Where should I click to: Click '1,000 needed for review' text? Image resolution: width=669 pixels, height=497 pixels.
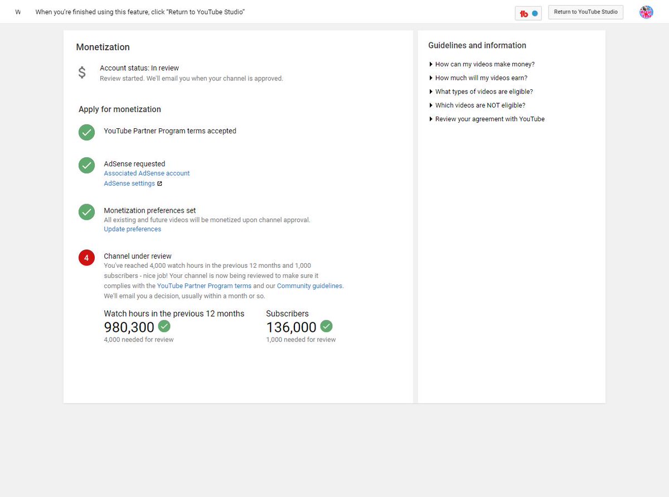[x=301, y=340]
